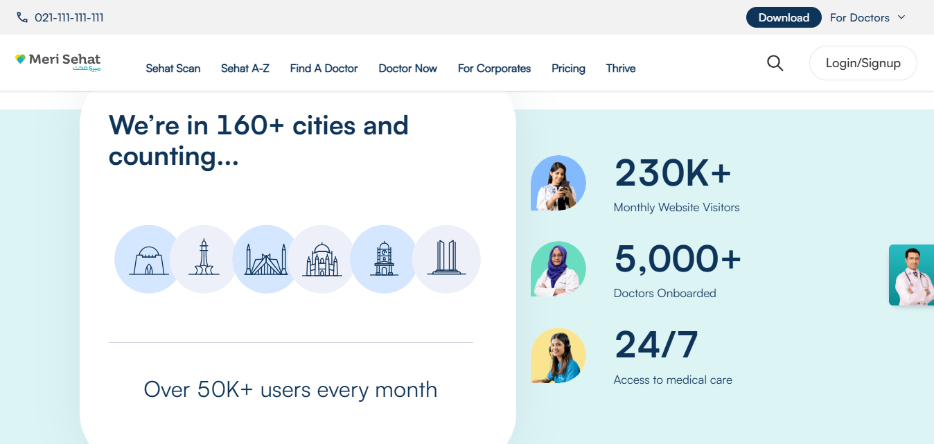Click the chevron beside For Doctors
Screen dimensions: 934x444
click(x=901, y=17)
